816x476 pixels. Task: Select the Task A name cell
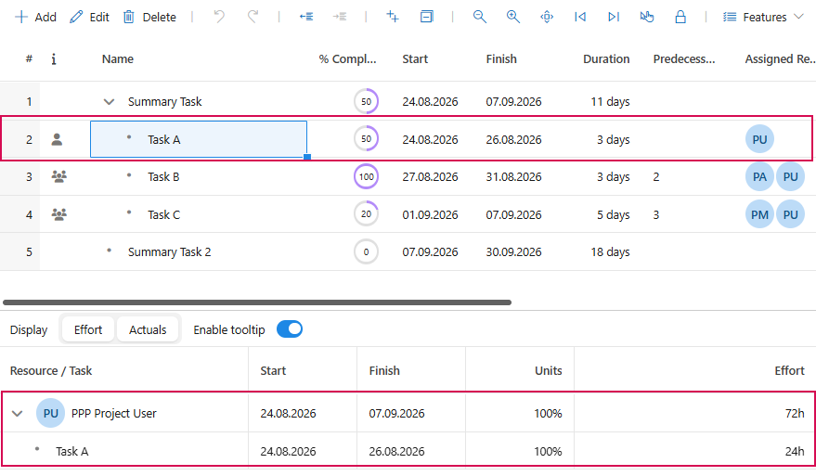(x=199, y=139)
